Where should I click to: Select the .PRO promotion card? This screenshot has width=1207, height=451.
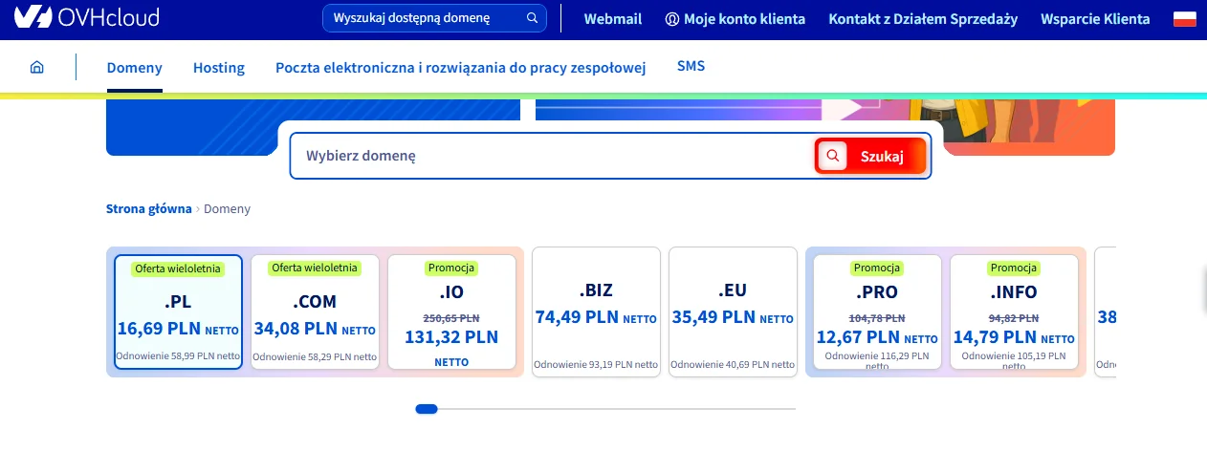pyautogui.click(x=877, y=311)
